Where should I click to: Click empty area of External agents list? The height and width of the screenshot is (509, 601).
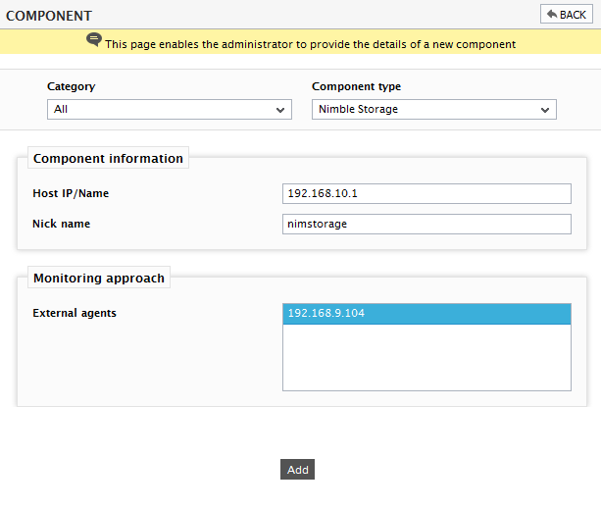click(426, 357)
